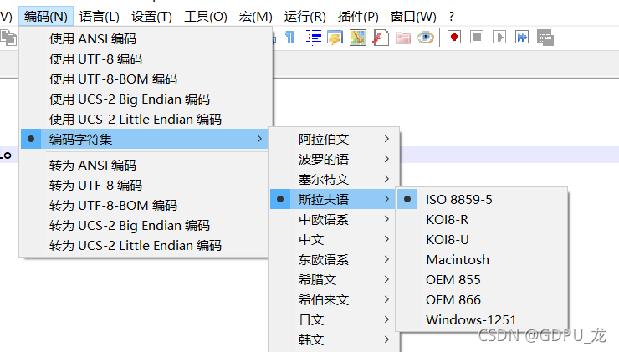This screenshot has width=619, height=352.
Task: Open the Folder as Workspace icon
Action: click(x=403, y=38)
